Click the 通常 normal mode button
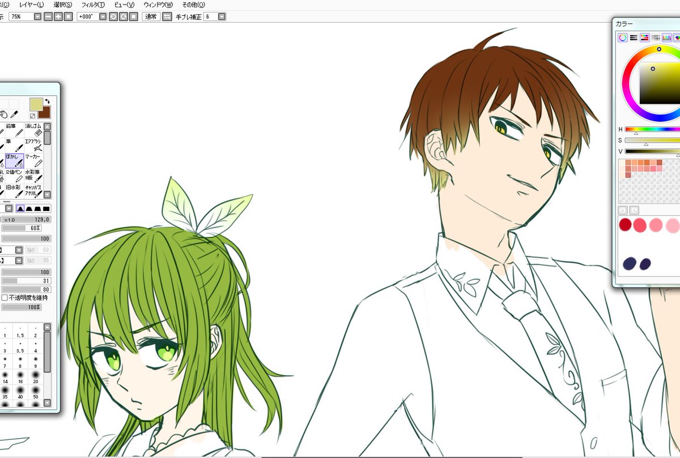This screenshot has height=458, width=680. point(151,16)
